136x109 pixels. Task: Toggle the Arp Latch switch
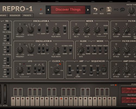point(84,70)
